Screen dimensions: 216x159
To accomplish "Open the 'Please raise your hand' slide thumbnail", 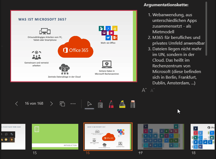I will point(13,137).
